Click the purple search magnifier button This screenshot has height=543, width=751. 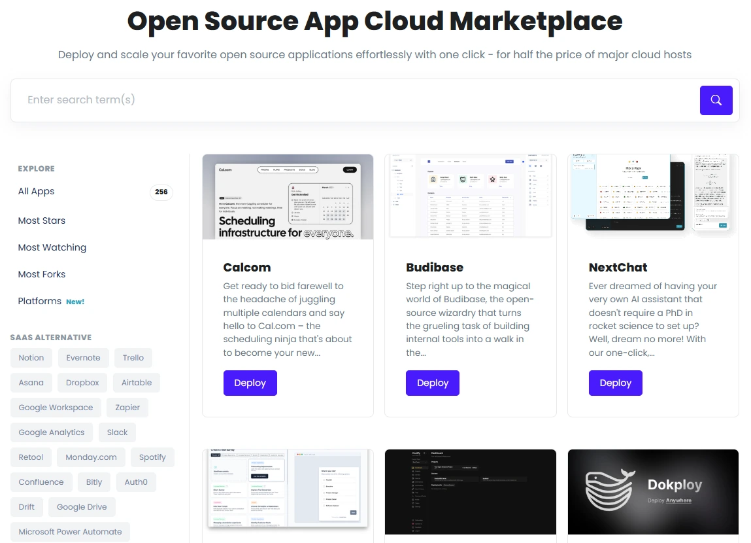[x=716, y=100]
